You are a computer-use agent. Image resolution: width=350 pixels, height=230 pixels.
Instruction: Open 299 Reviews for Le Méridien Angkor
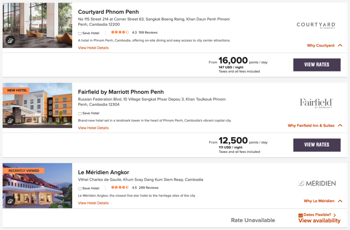pos(148,188)
